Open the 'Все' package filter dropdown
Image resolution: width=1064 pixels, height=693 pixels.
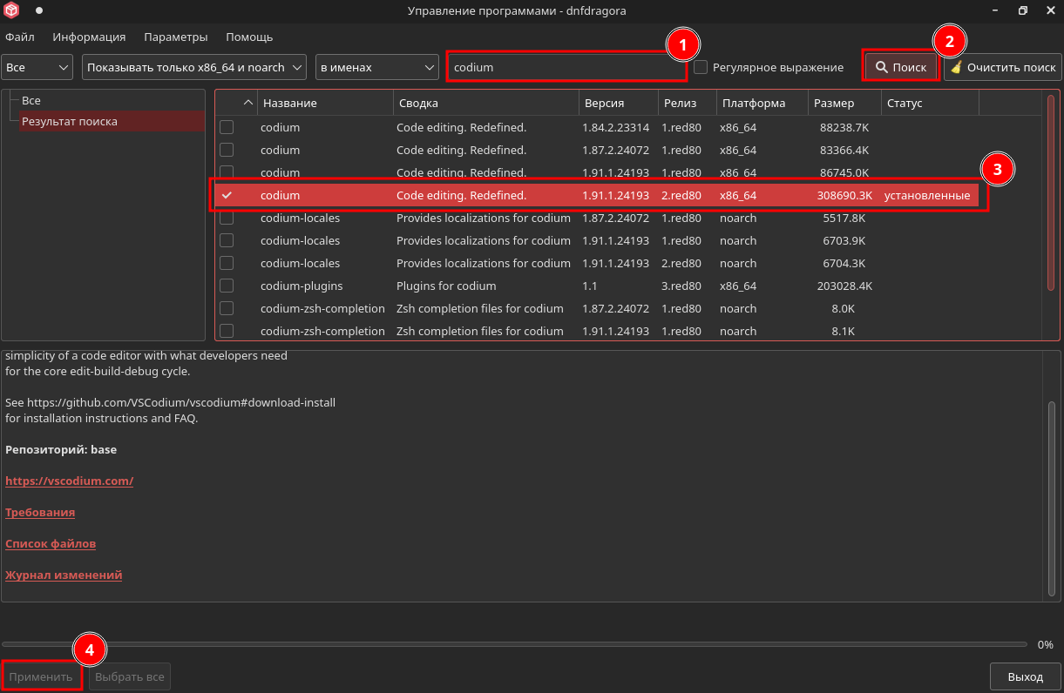pos(37,67)
